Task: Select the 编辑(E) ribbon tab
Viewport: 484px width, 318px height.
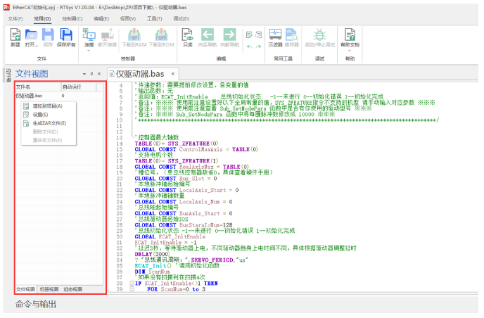Action: tap(101, 19)
